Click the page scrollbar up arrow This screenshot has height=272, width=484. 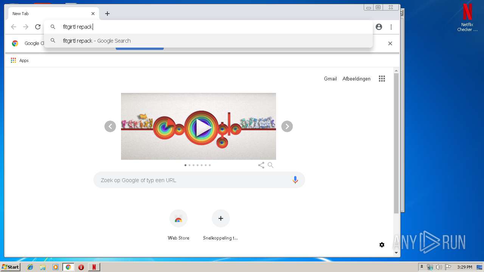tap(396, 71)
